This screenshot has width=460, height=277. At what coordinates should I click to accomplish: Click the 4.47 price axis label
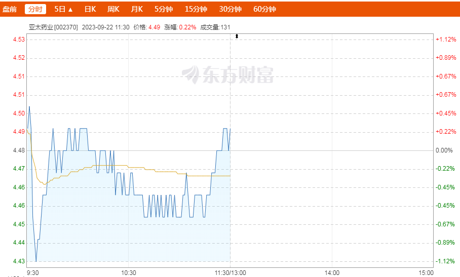pyautogui.click(x=19, y=169)
